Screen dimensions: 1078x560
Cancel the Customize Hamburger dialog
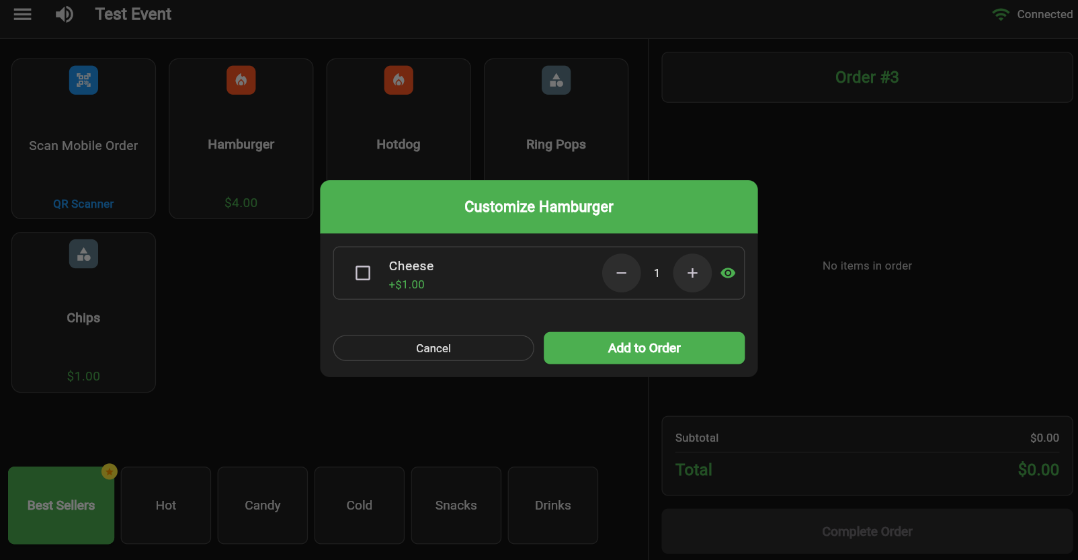(433, 348)
